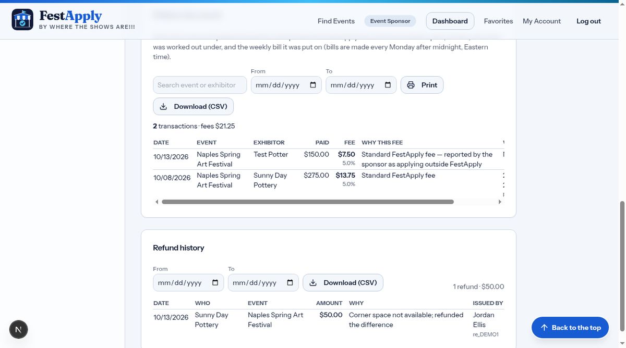626x348 pixels.
Task: Open Find Events in the navigation
Action: [x=336, y=21]
